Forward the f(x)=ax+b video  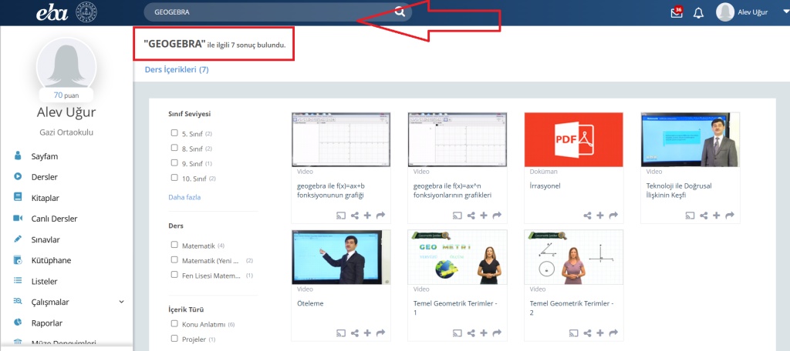pyautogui.click(x=380, y=216)
